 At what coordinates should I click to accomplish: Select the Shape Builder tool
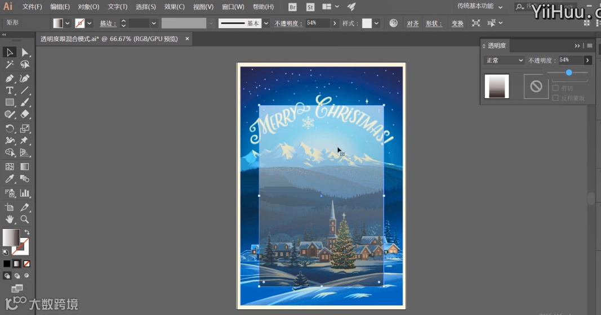click(x=10, y=152)
